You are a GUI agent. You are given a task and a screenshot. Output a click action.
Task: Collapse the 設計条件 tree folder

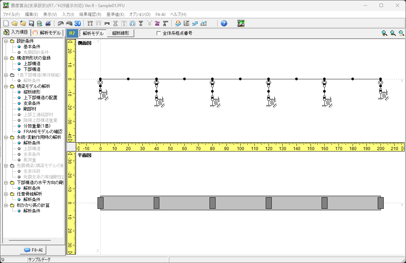click(6, 41)
